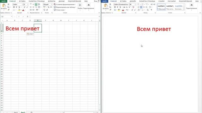Click the Word Paste (Вставить) icon

(x=106, y=6)
